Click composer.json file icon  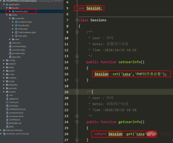tap(7, 113)
